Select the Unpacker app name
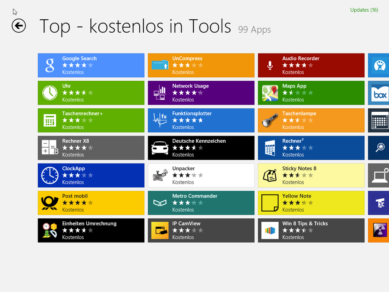 [x=184, y=169]
